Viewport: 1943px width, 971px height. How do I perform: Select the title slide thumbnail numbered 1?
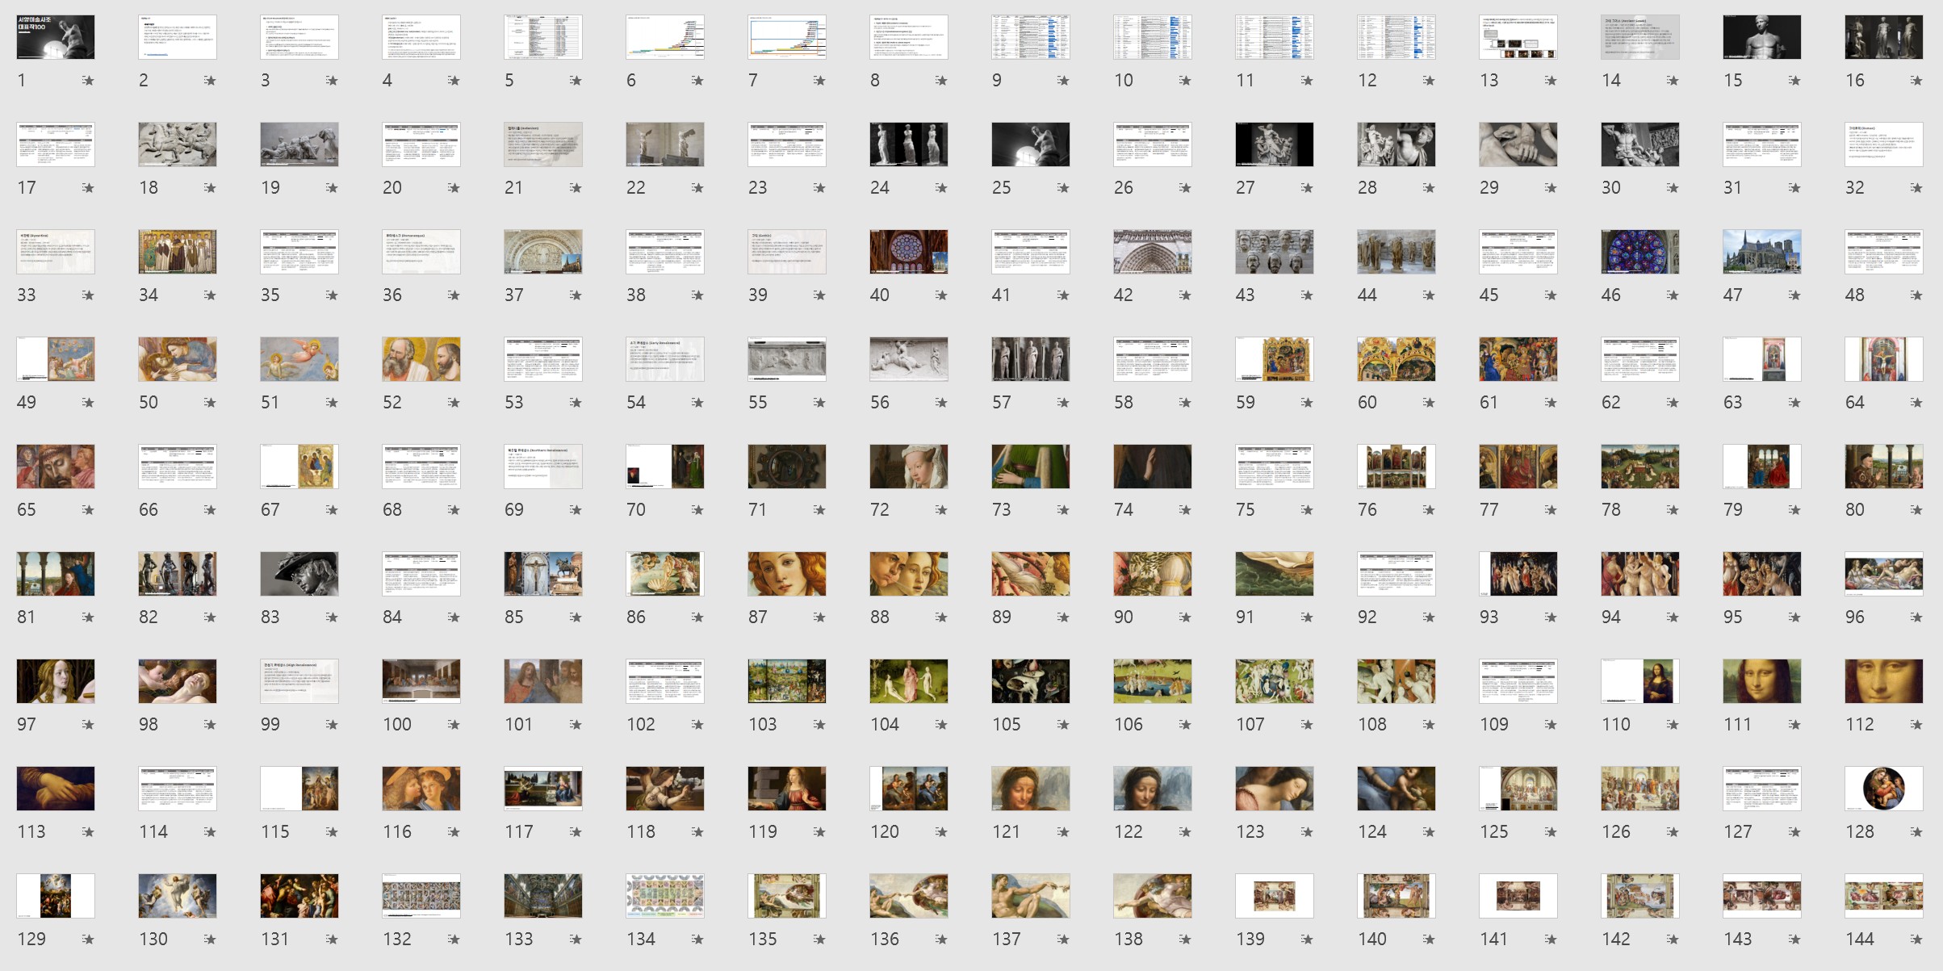[56, 37]
